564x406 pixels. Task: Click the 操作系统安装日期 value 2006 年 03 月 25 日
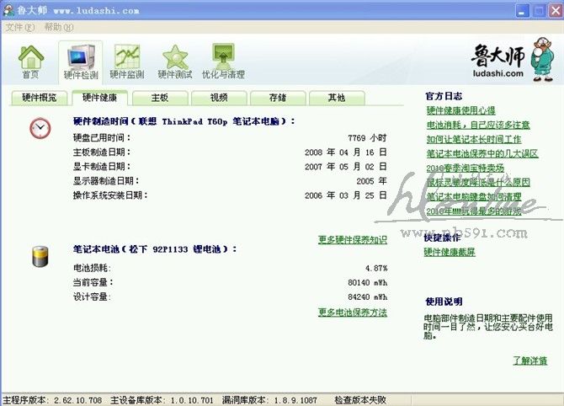tap(346, 195)
